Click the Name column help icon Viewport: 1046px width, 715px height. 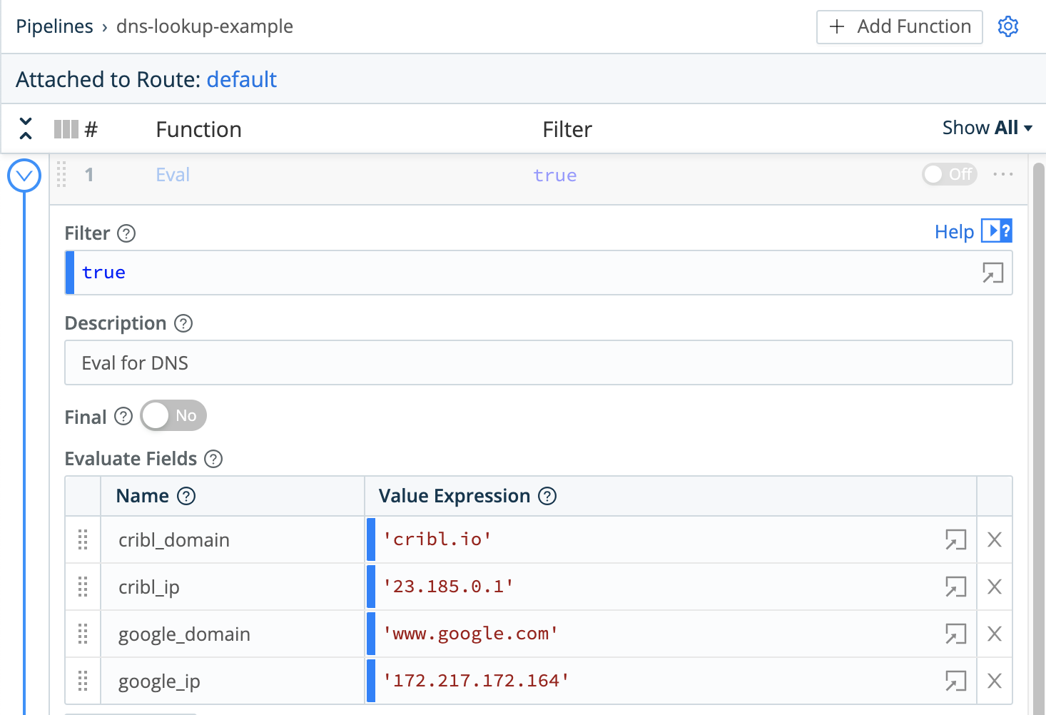[186, 496]
